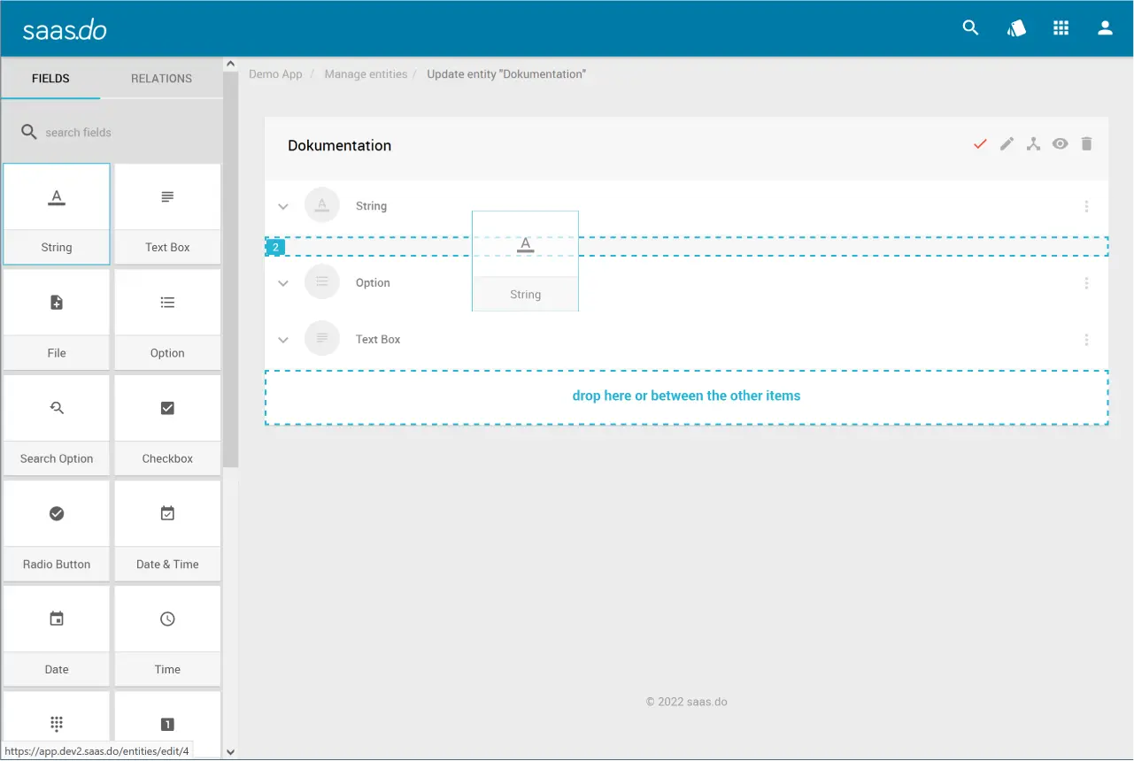Open the Demo App breadcrumb link
The image size is (1134, 761).
coord(275,74)
